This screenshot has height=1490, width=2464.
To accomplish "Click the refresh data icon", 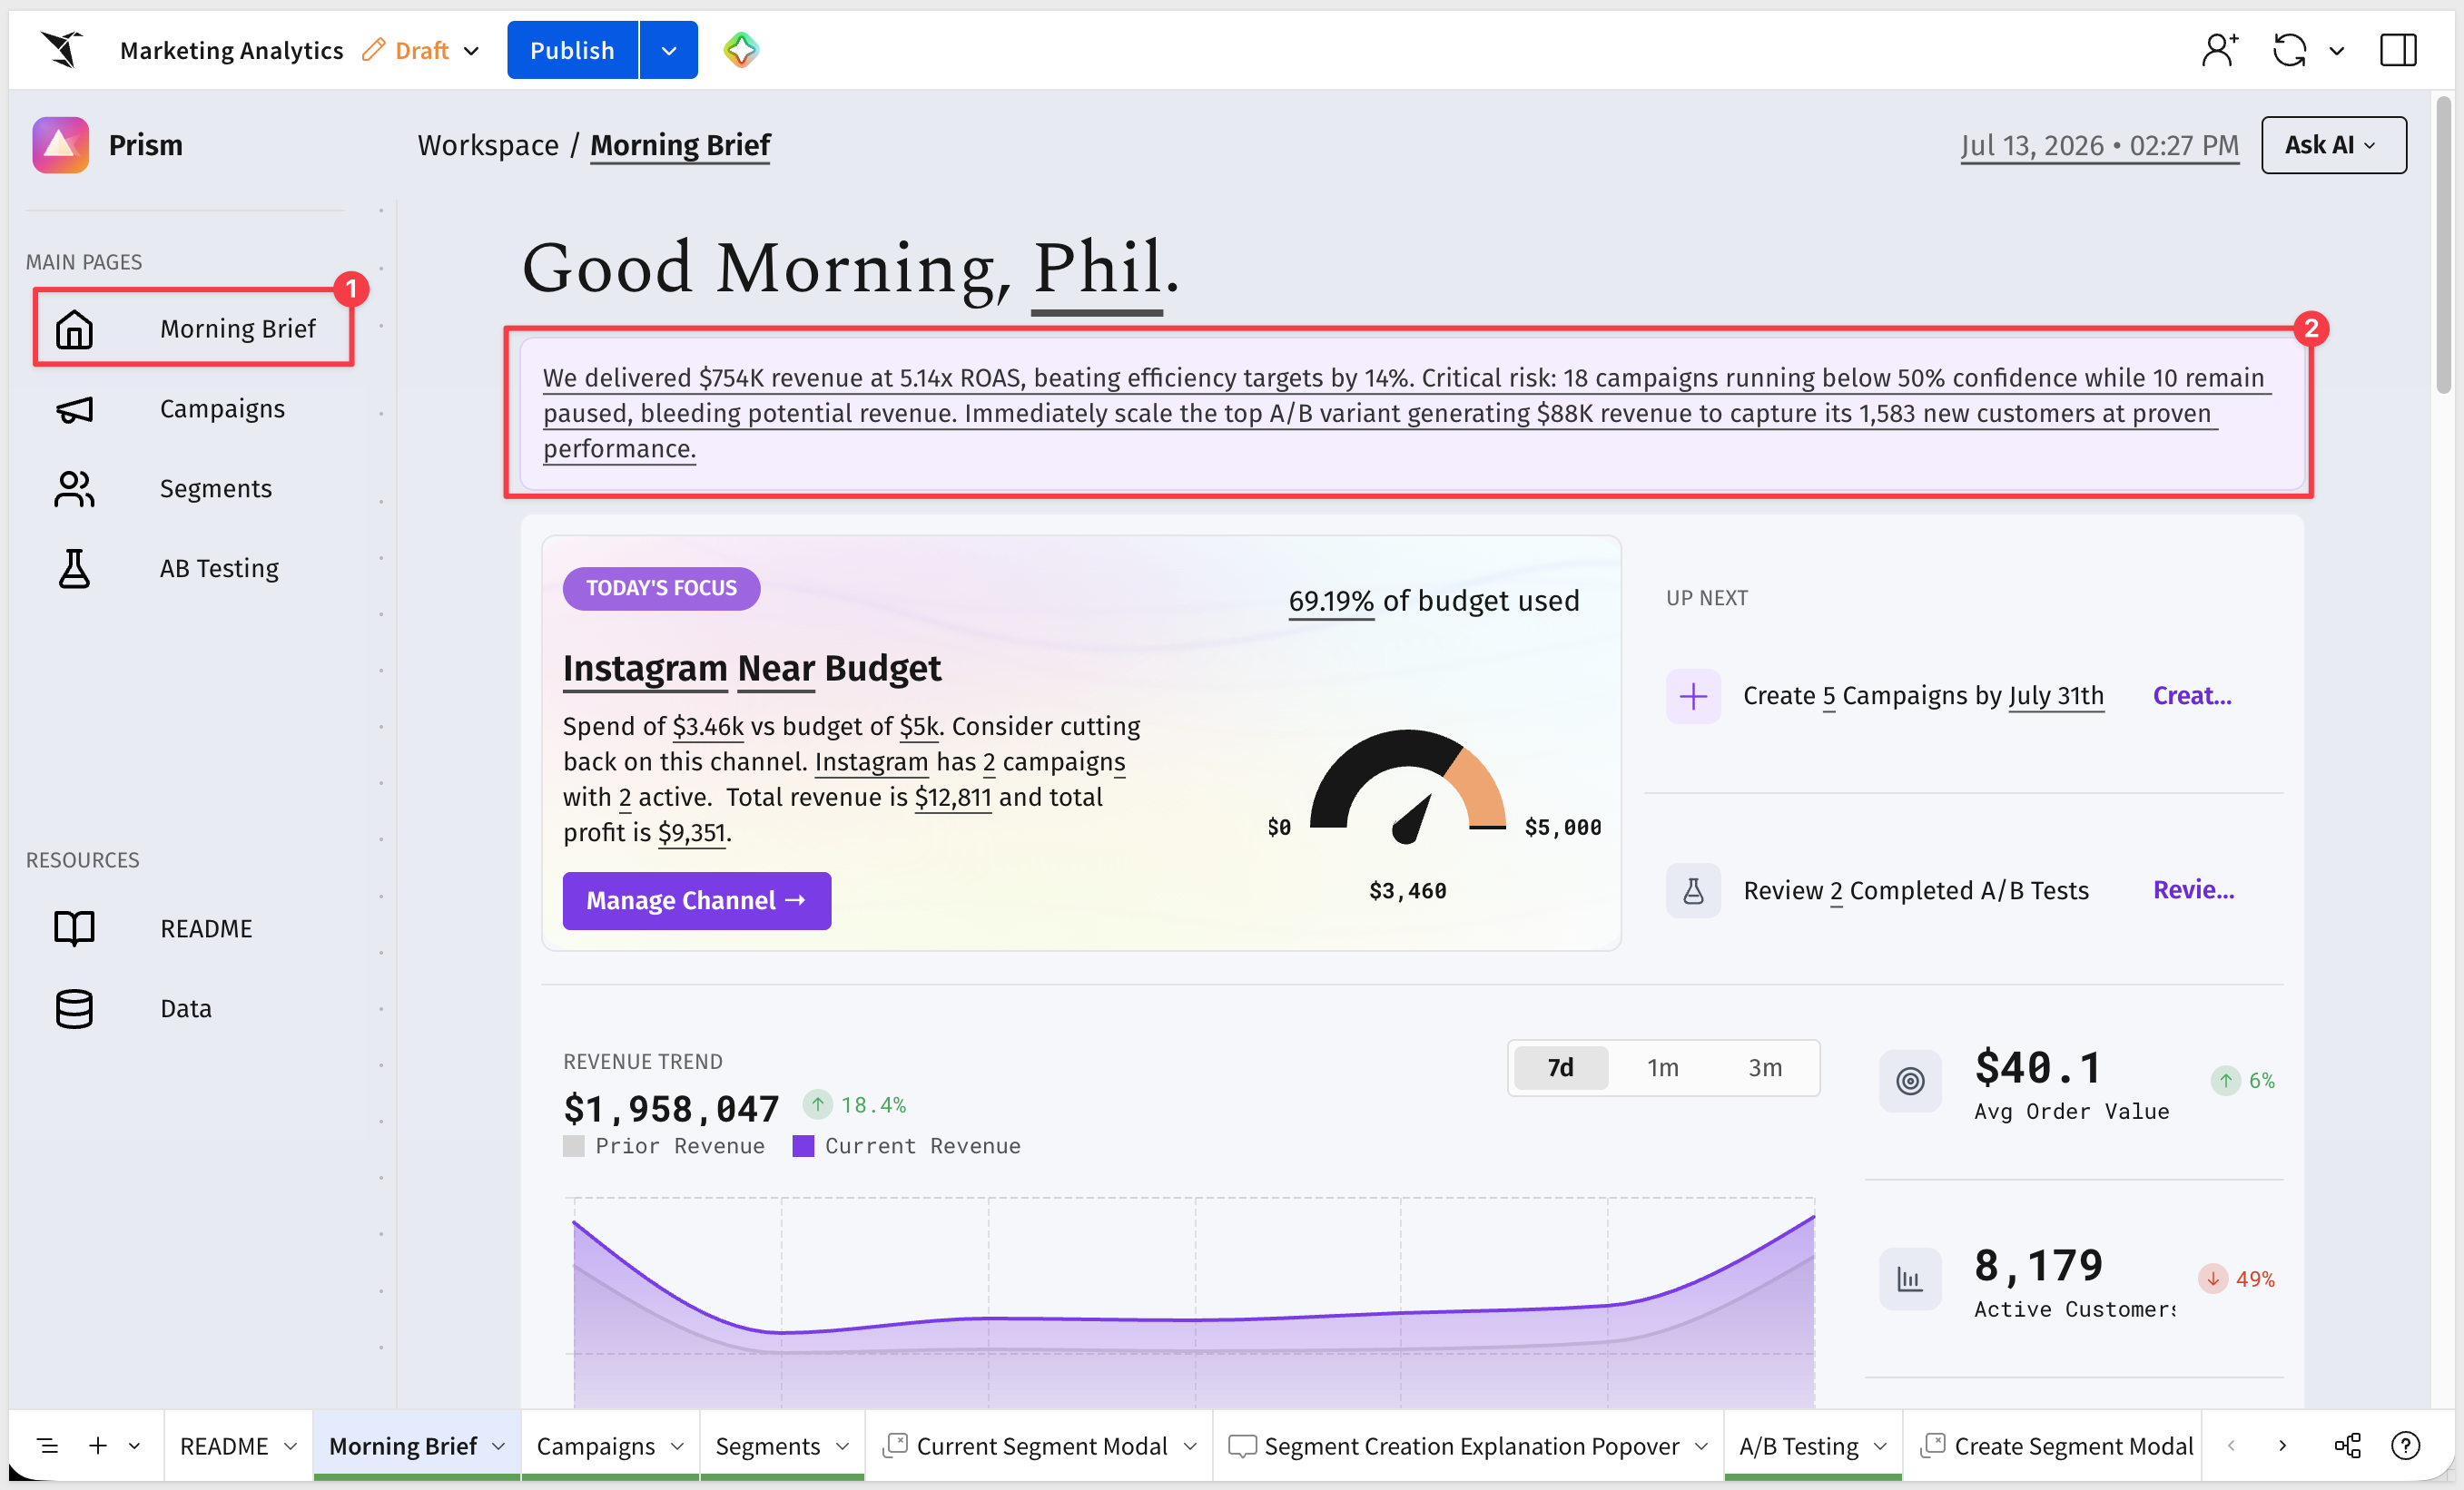I will pyautogui.click(x=2288, y=50).
